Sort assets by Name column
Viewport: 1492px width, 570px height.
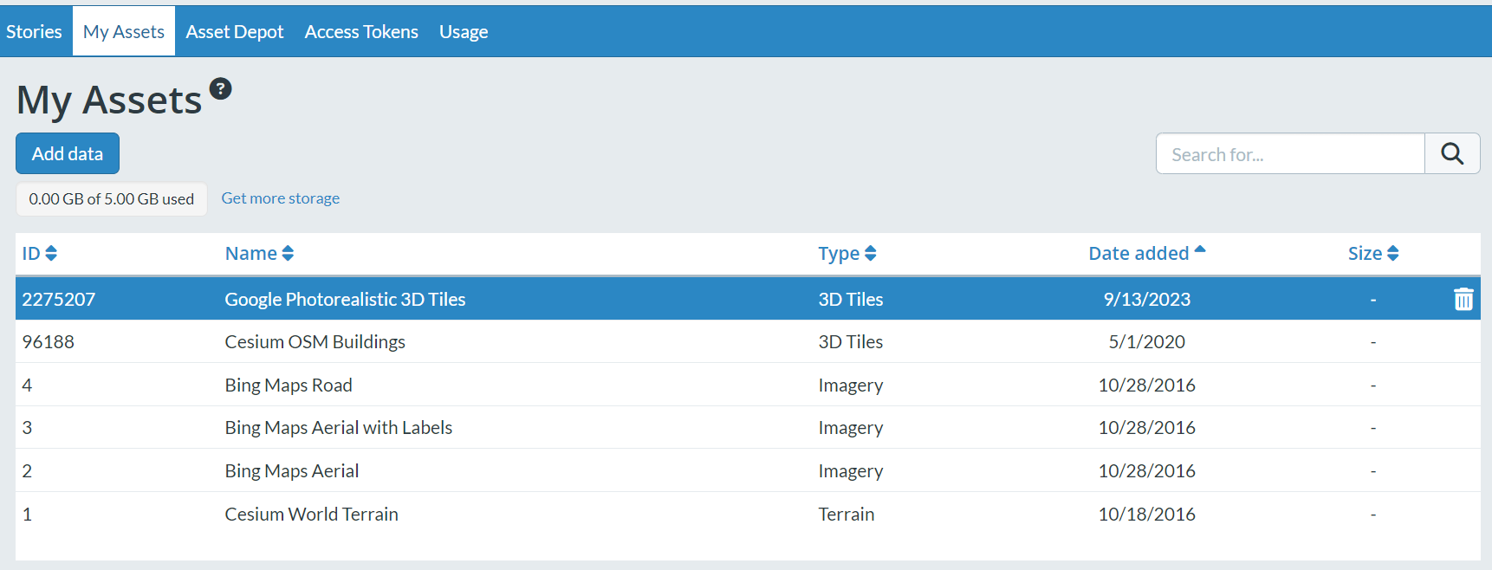[259, 253]
